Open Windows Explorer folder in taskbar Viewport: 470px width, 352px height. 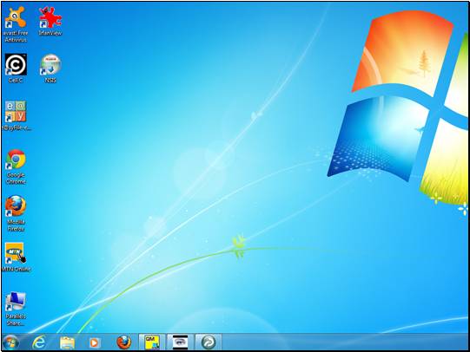[x=67, y=342]
